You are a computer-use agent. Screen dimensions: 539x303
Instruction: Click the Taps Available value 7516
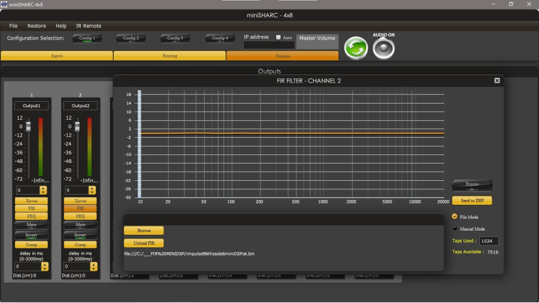point(493,252)
